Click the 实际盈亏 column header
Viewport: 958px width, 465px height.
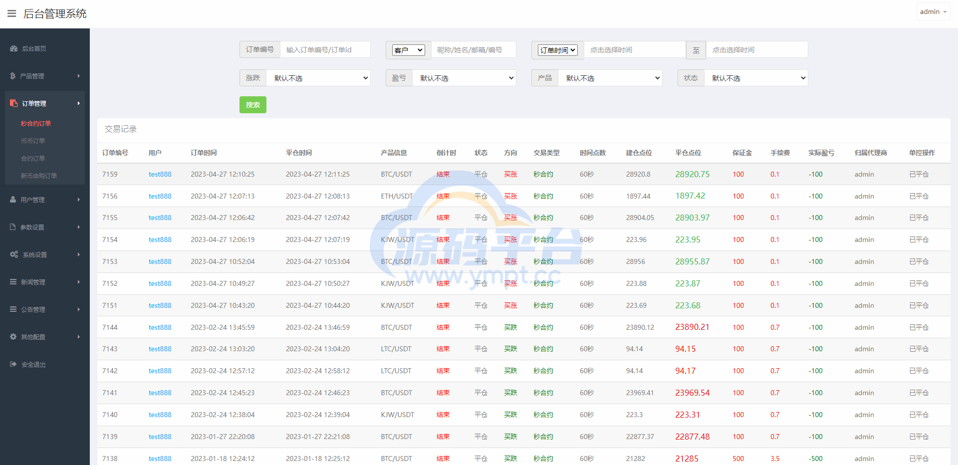(821, 153)
